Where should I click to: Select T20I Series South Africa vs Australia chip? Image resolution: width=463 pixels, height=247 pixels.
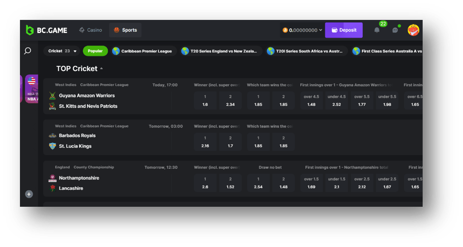click(x=306, y=51)
